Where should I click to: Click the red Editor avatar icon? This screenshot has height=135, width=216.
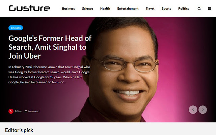click(11, 111)
